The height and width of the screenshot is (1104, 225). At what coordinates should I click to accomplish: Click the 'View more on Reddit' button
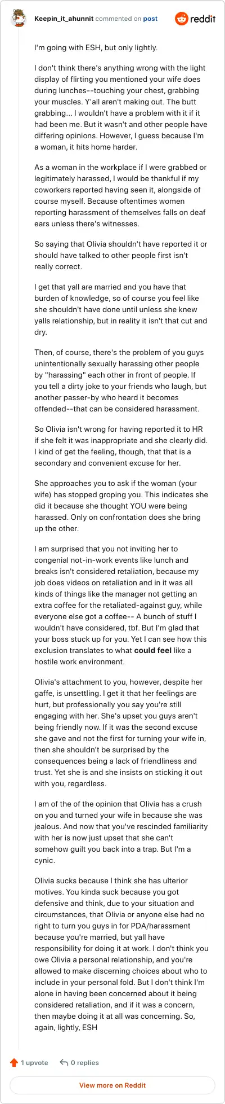112,1085
